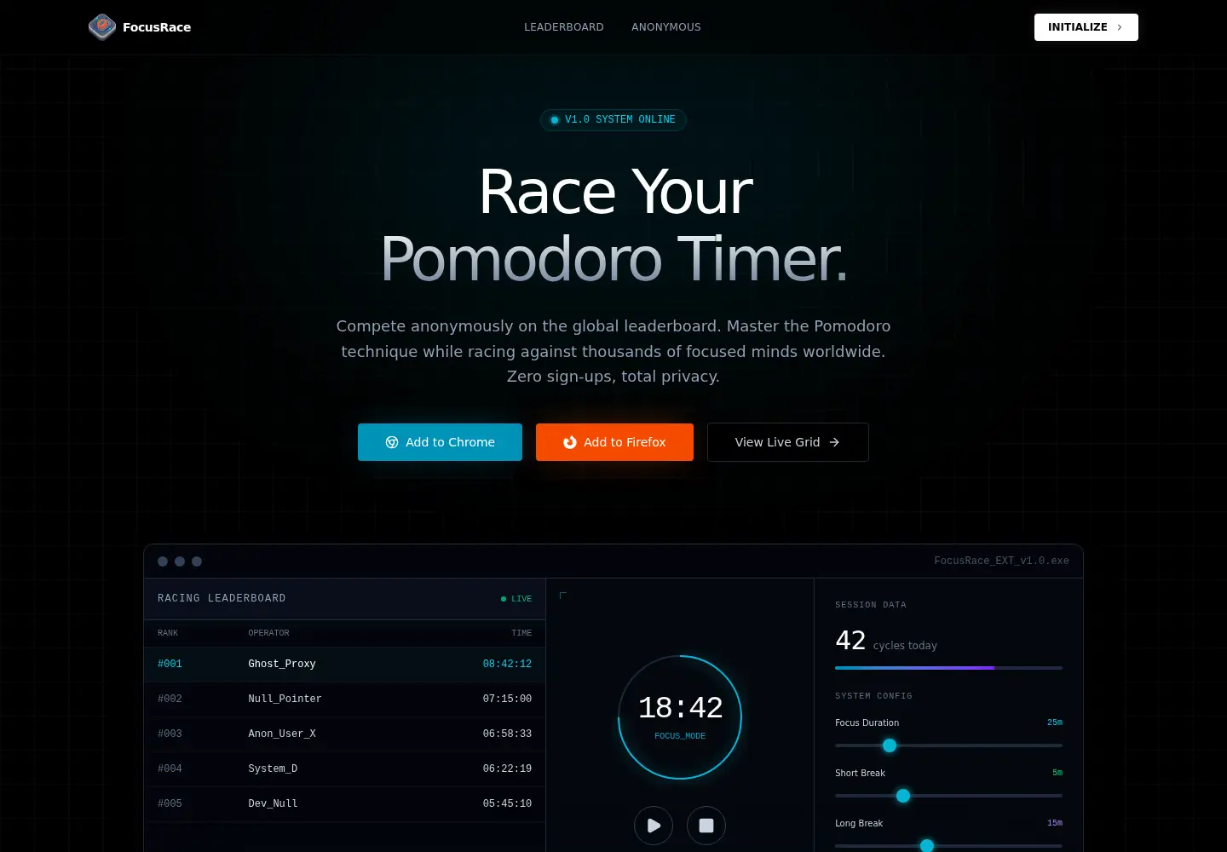The width and height of the screenshot is (1227, 852).
Task: Click the 5m Short Break value
Action: tap(1057, 773)
